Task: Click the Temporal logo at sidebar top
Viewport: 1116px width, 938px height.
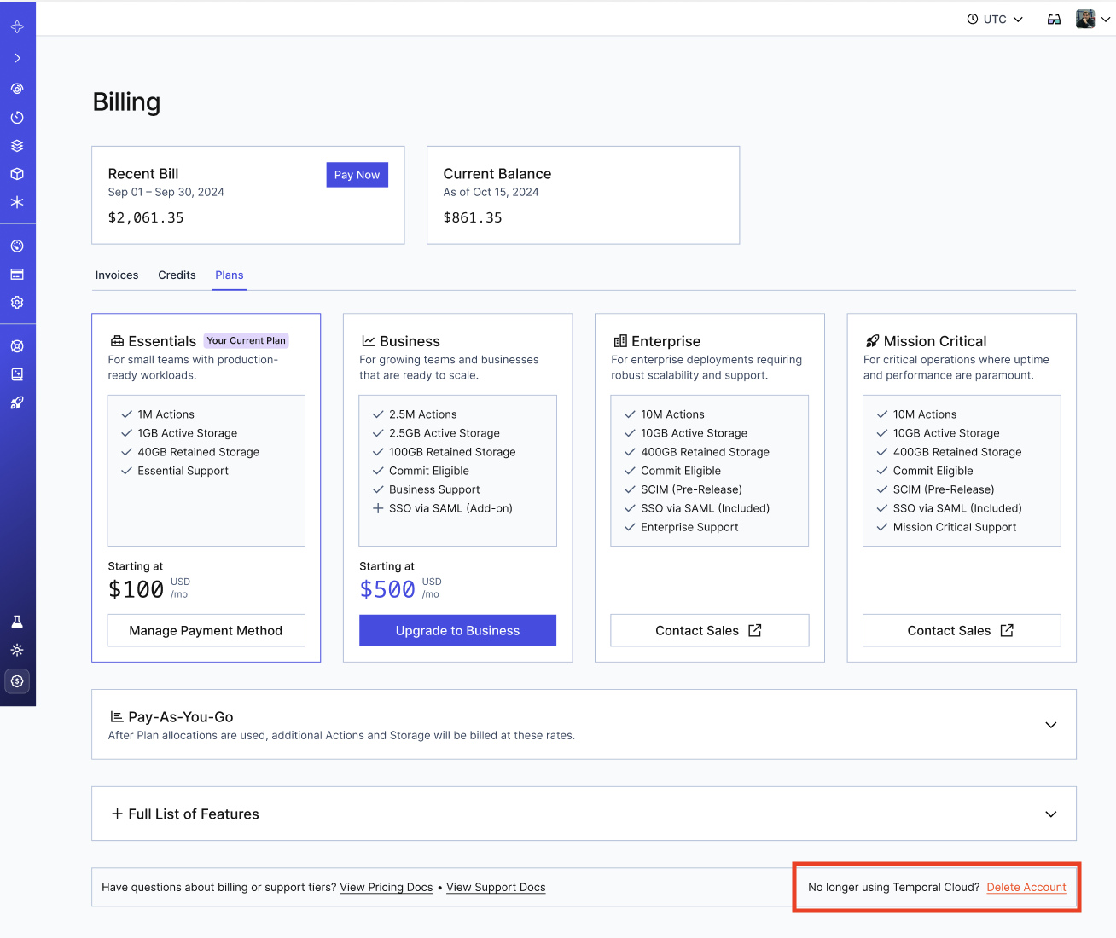Action: pos(17,26)
